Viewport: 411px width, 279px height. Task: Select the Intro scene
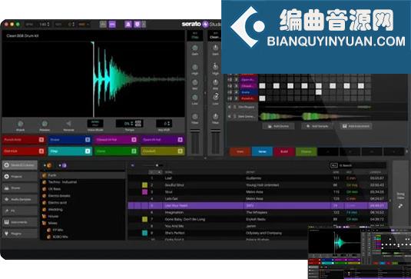[240, 151]
